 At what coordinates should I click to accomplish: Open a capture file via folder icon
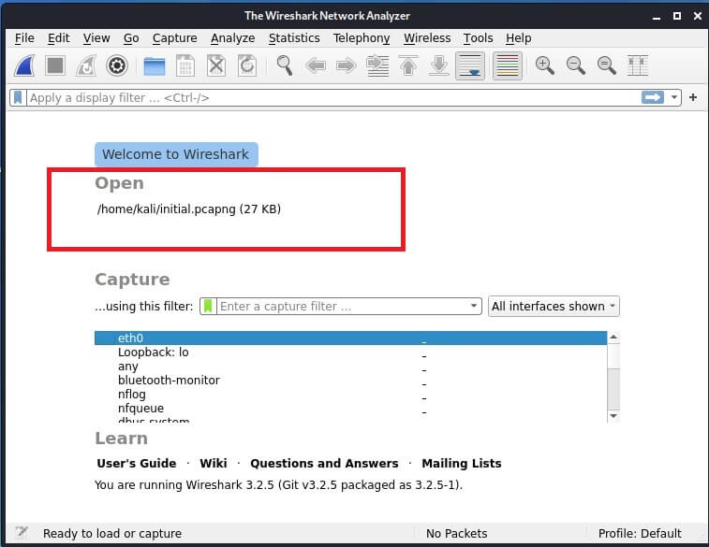pyautogui.click(x=155, y=66)
